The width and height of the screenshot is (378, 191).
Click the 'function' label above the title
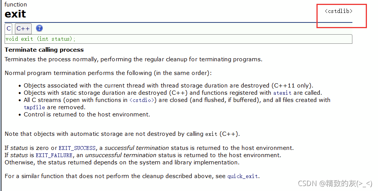click(16, 4)
